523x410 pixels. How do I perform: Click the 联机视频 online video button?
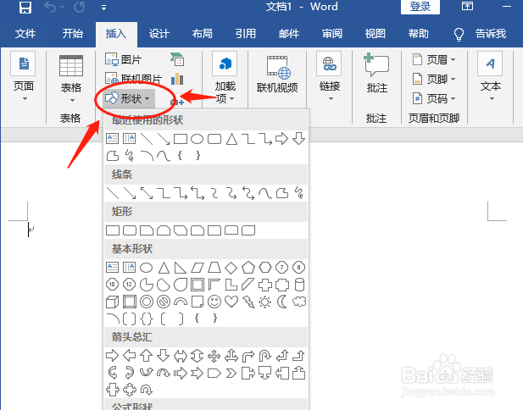277,74
